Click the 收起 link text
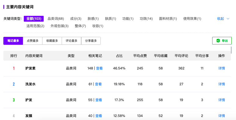The width and height of the screenshot is (236, 120). [220, 19]
